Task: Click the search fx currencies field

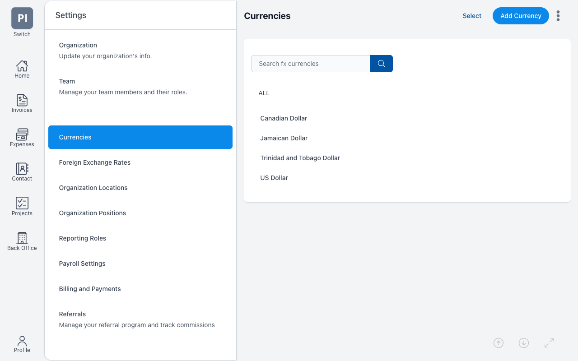Action: pyautogui.click(x=310, y=64)
